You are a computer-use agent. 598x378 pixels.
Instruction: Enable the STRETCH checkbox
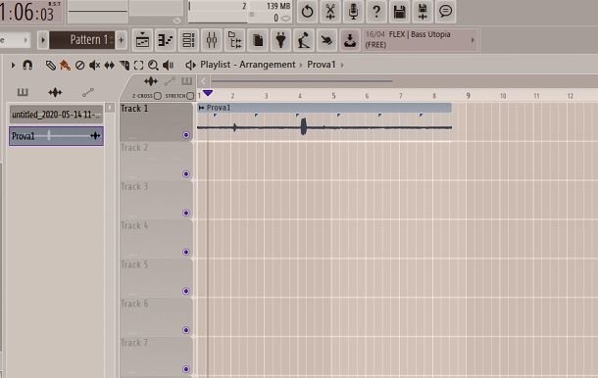(x=190, y=96)
